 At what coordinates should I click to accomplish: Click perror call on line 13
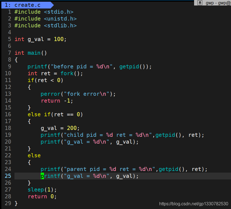(78, 94)
